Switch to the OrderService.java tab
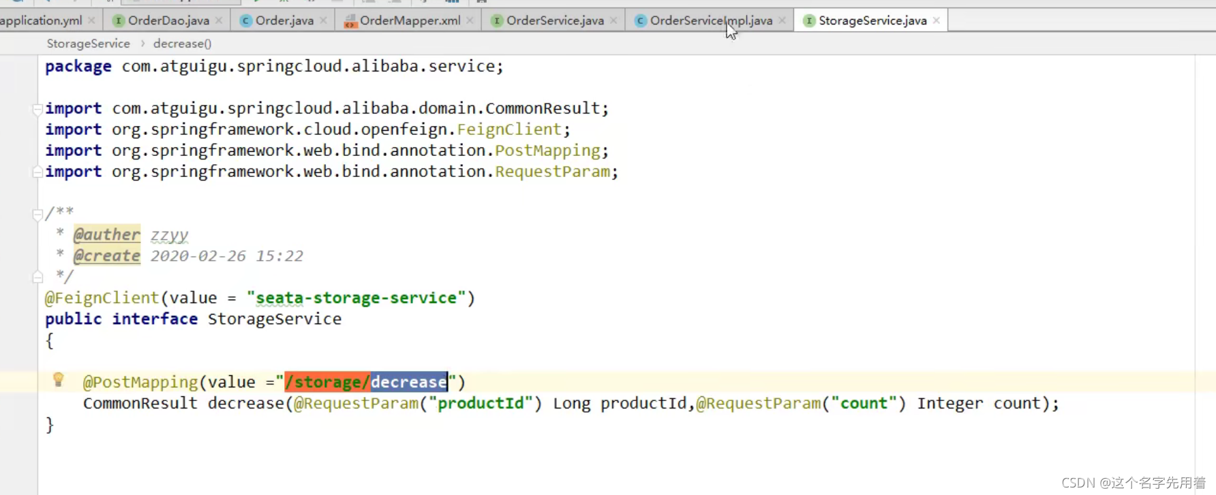 click(x=555, y=20)
